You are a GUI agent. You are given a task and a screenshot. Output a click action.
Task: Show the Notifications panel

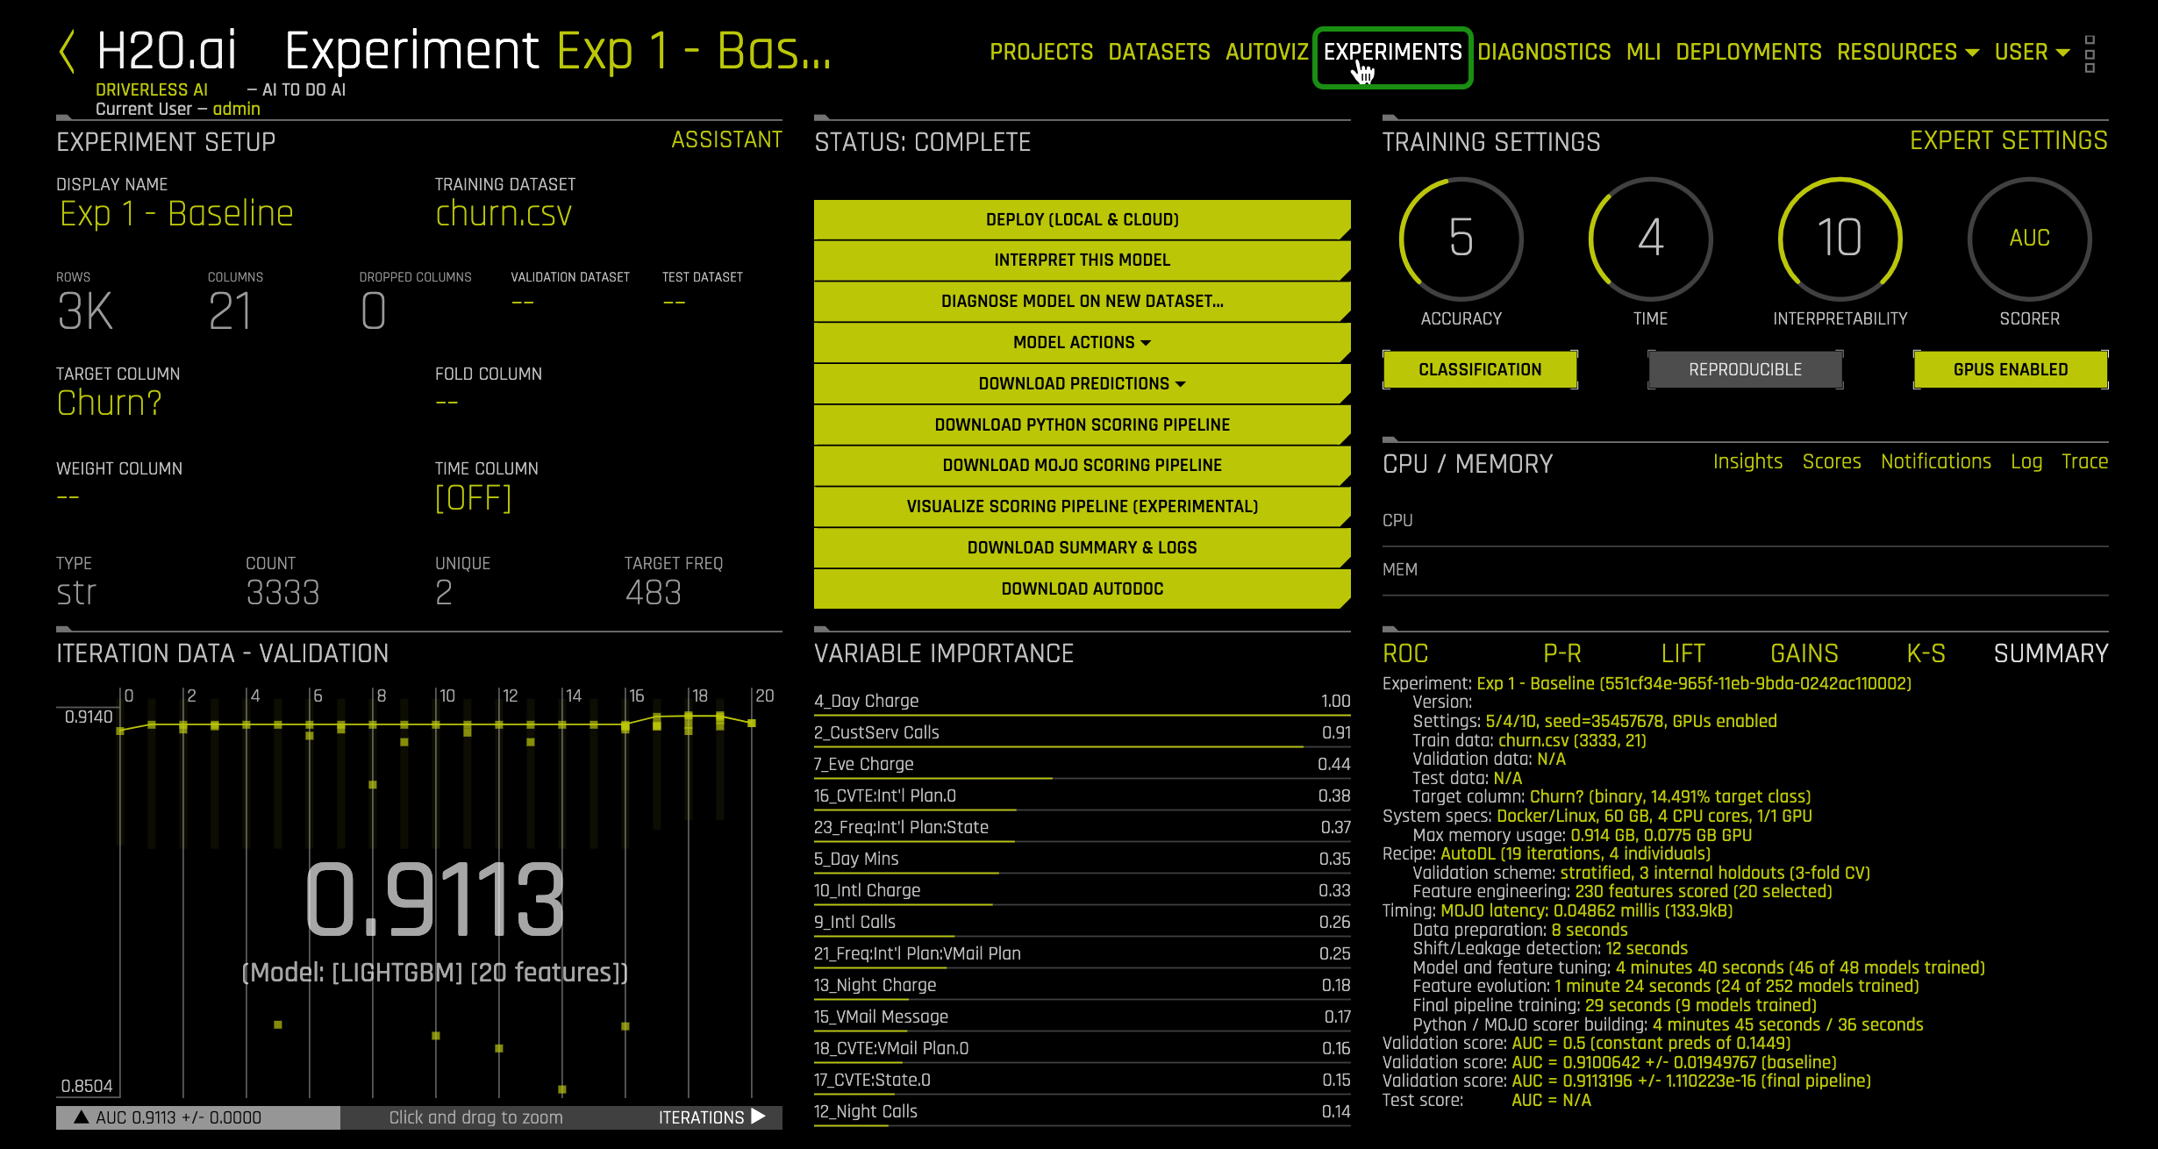click(x=1935, y=461)
